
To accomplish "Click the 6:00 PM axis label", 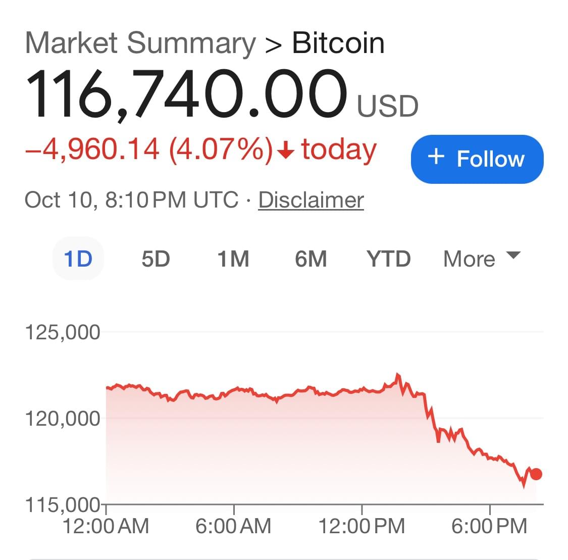I will pyautogui.click(x=489, y=526).
